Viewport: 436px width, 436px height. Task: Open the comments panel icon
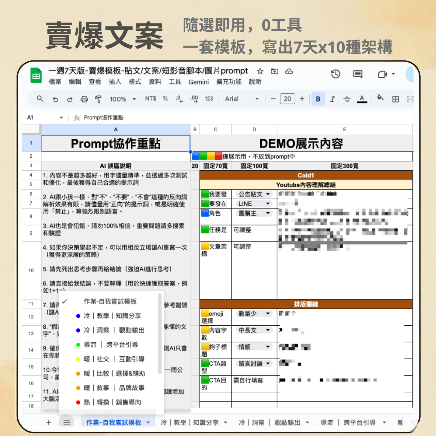pos(357,74)
